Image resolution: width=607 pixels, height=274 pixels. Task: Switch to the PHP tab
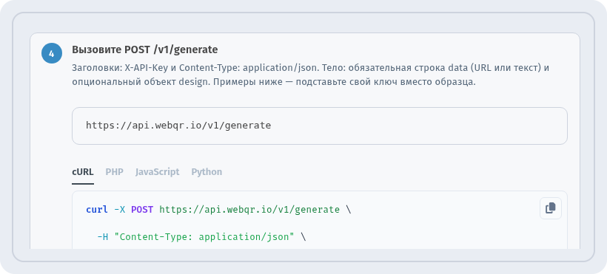click(115, 172)
